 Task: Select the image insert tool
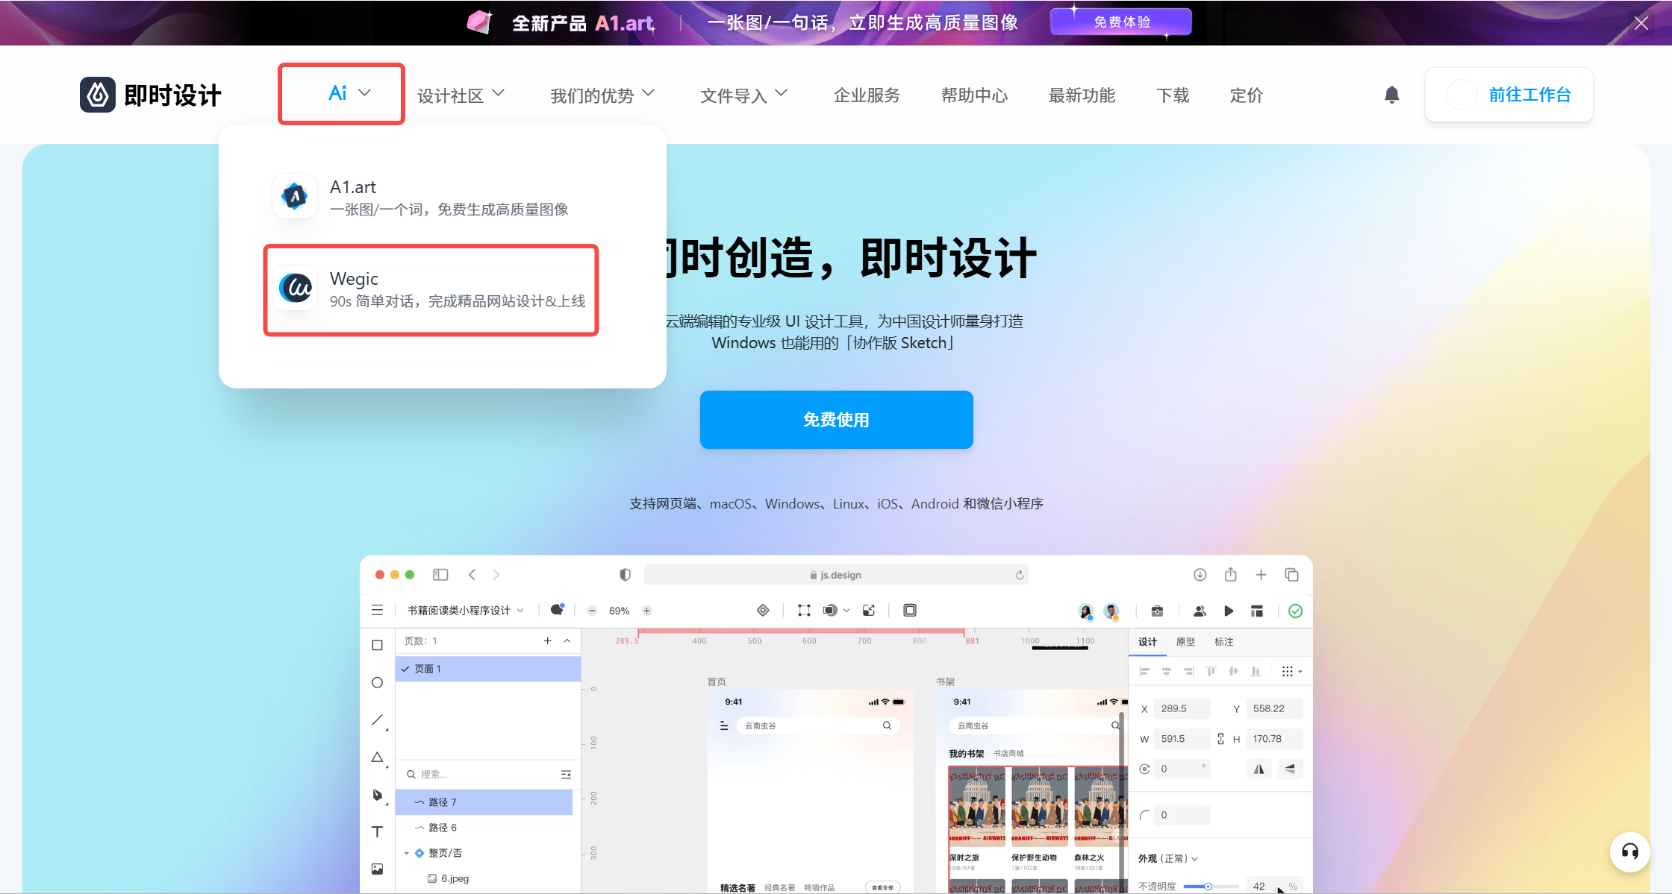coord(378,869)
